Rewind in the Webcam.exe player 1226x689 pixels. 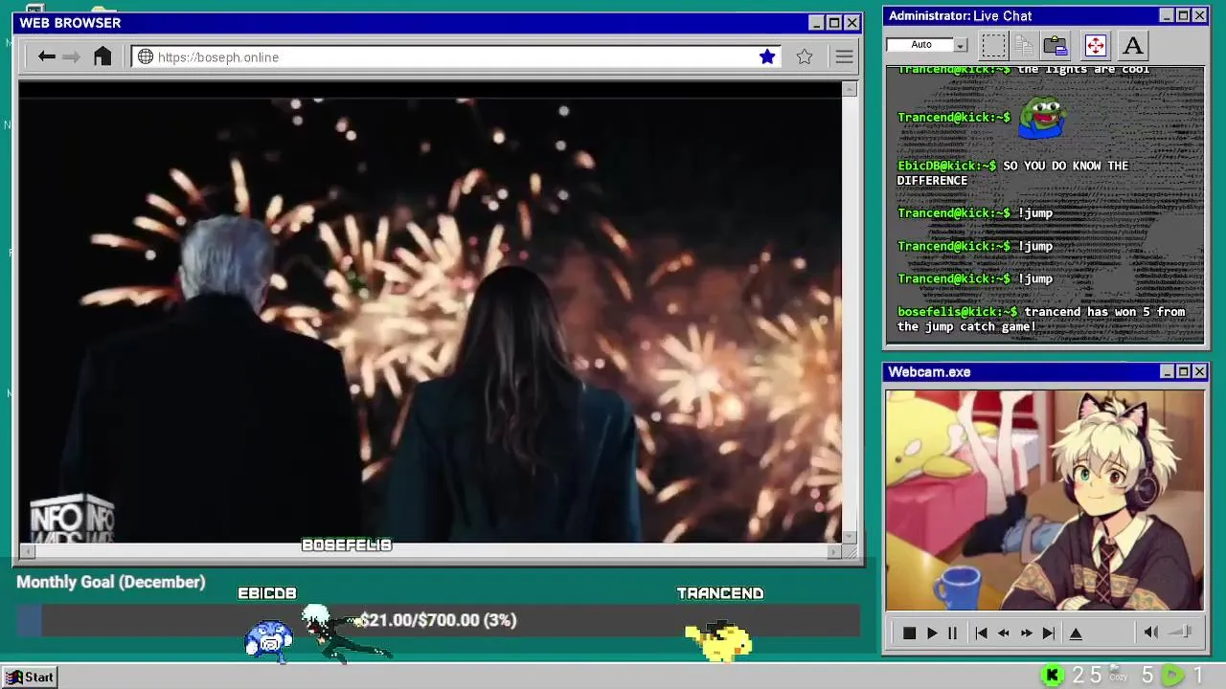[x=1003, y=633]
